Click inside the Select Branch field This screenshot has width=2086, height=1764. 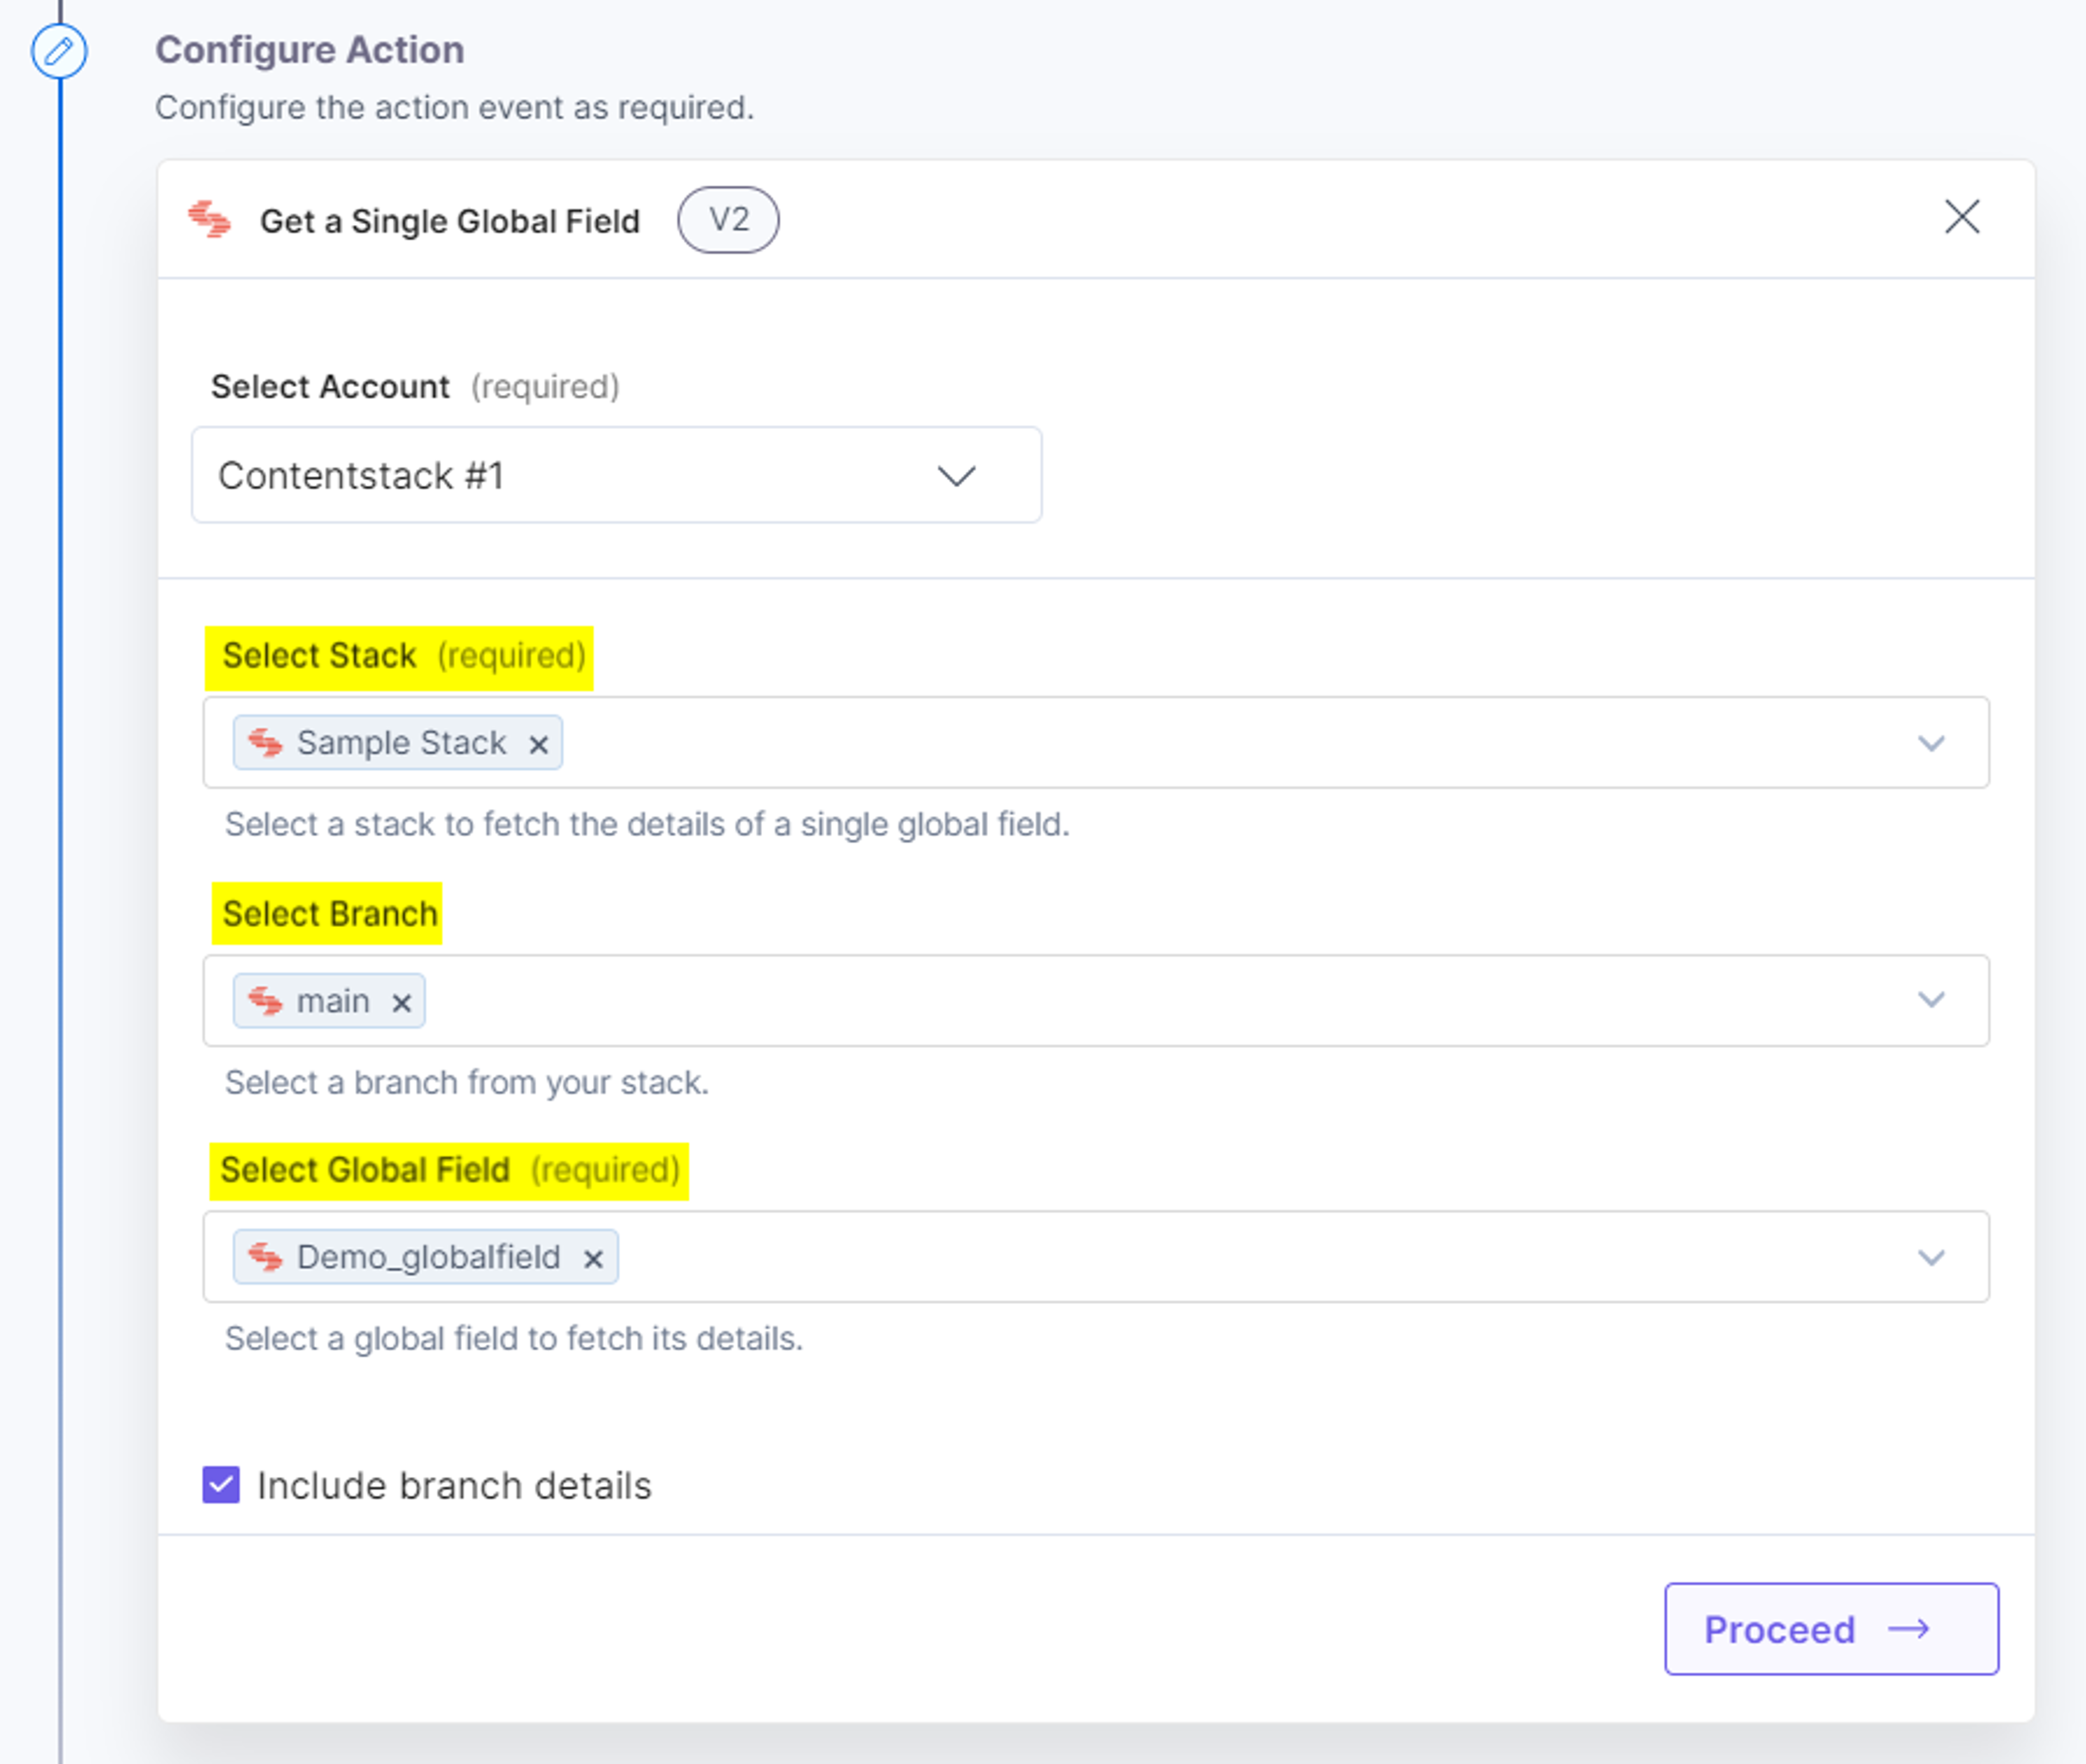[1095, 1000]
